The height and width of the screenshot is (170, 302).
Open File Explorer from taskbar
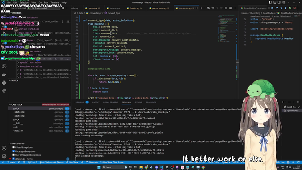(x=141, y=167)
